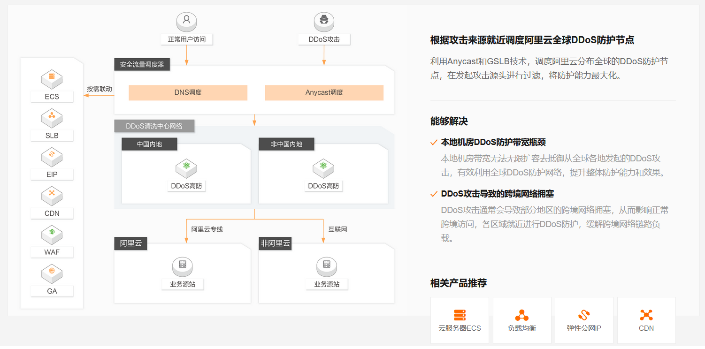The image size is (705, 349).
Task: Click the 按需联动 arrow label
Action: 100,89
